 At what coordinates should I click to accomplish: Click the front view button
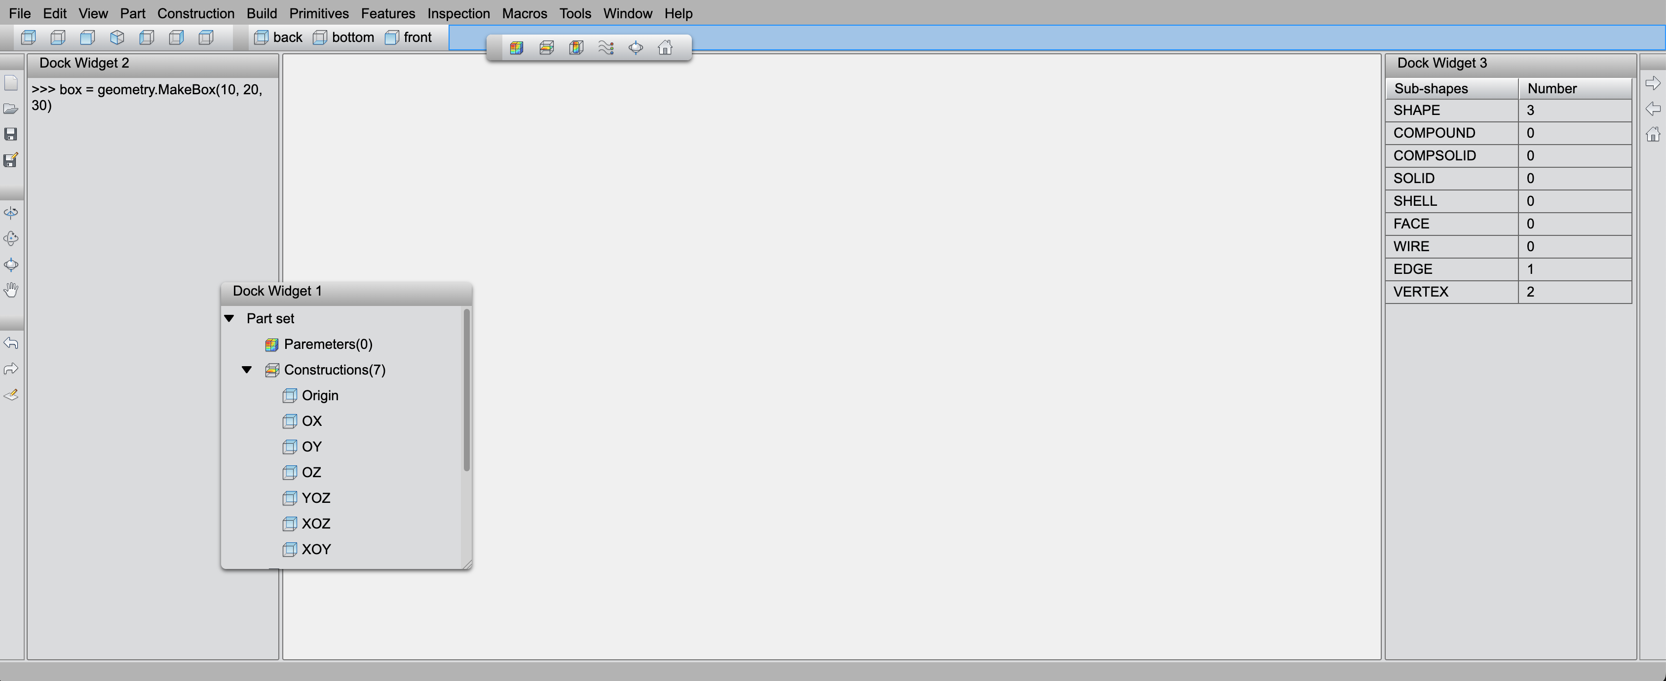coord(409,38)
